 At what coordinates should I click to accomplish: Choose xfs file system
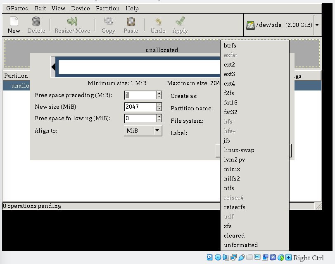click(x=255, y=226)
